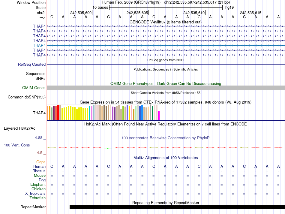Click the dark green GTEx expression bar
The image size is (285, 214).
click(153, 113)
